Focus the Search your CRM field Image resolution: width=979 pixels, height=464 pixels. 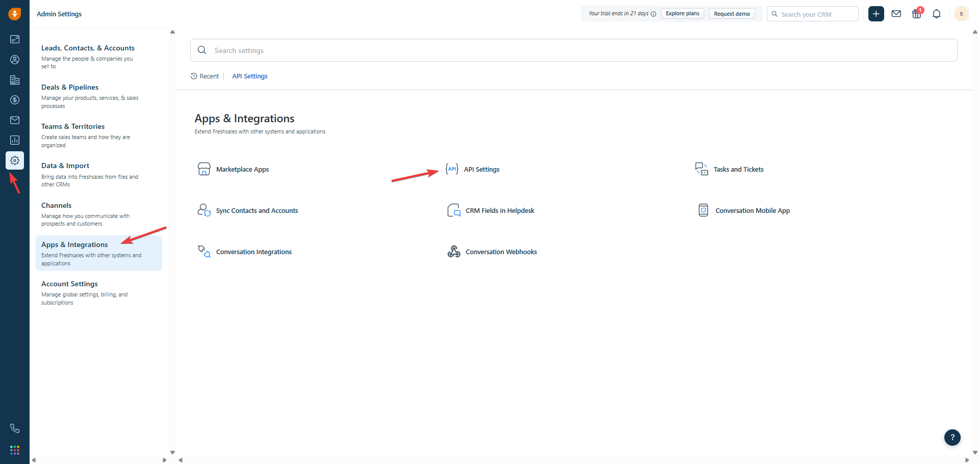pyautogui.click(x=813, y=14)
